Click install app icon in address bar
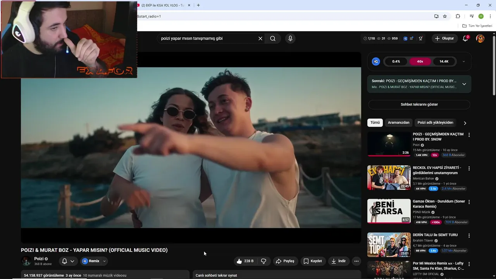This screenshot has width=496, height=279. 436,16
